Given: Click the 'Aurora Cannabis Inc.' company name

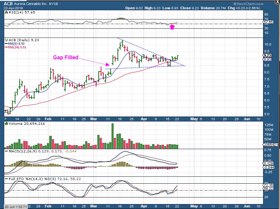Looking at the screenshot, I should 31,4.
